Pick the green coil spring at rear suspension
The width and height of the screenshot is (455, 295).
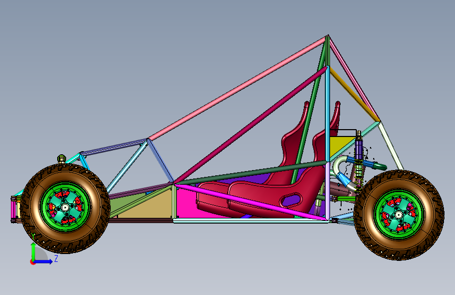[x=359, y=173]
